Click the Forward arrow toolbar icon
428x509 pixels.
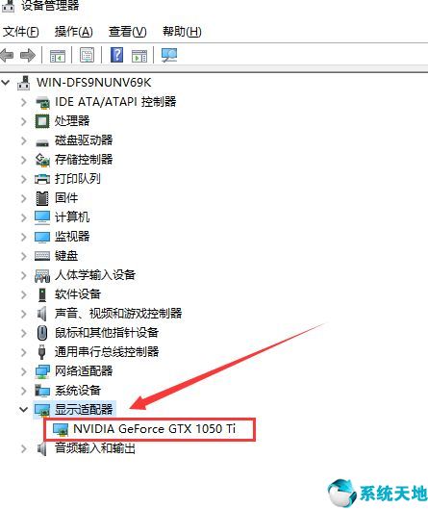coord(28,56)
